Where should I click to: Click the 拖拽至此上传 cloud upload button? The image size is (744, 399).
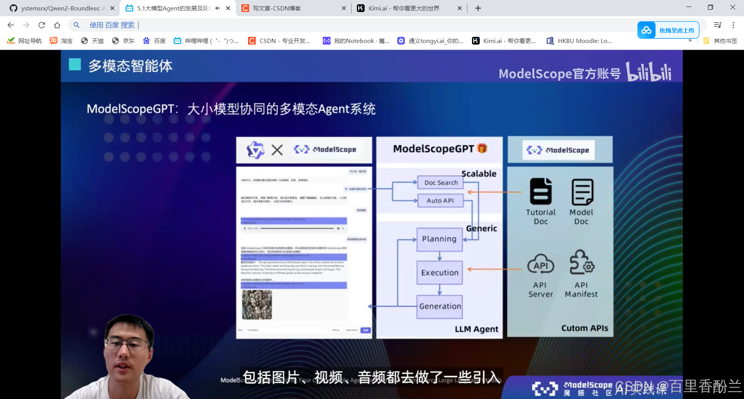click(x=668, y=30)
